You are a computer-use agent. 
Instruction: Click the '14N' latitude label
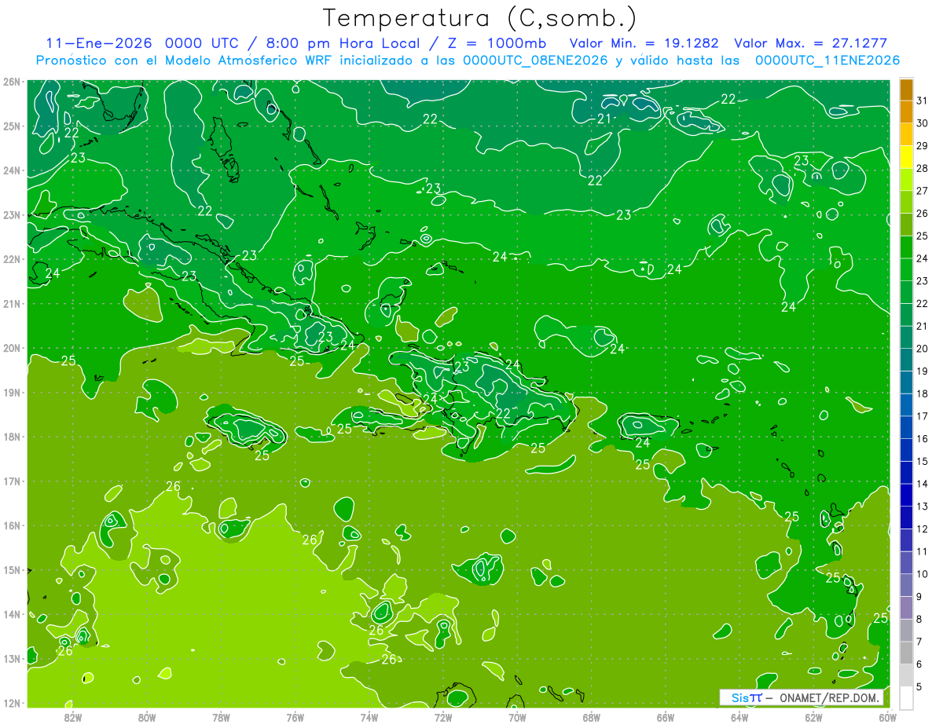[12, 614]
